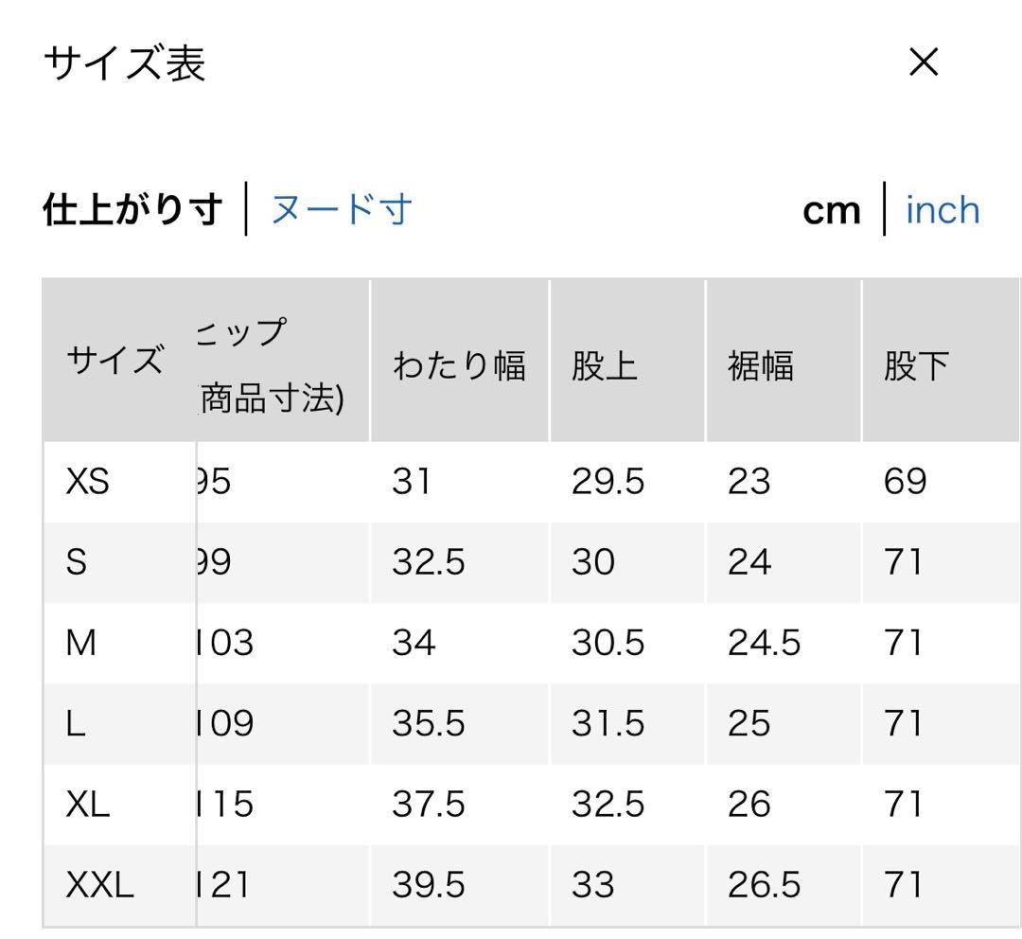Screen dimensions: 1022x939
Task: Click the わたり幅 column header
Action: [x=459, y=364]
